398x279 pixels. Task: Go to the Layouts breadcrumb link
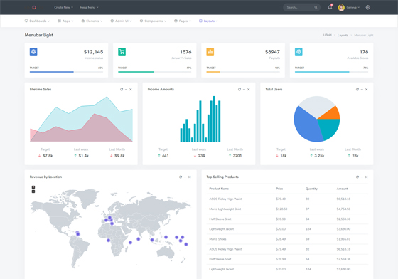coord(343,35)
